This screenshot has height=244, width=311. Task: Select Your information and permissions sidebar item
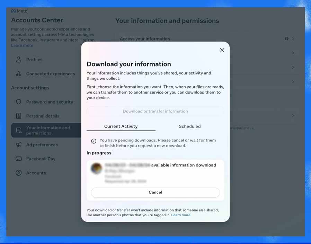click(46, 130)
